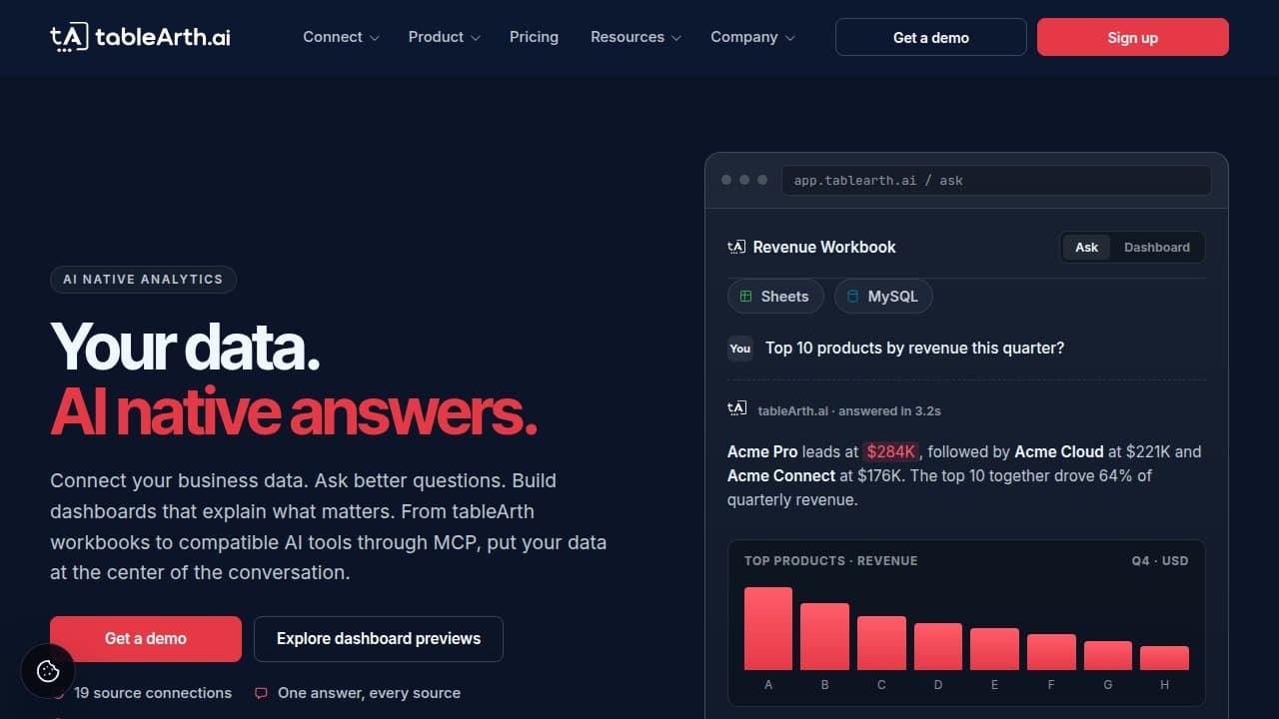Click the One answer chat icon
This screenshot has height=719, width=1279.
(262, 693)
